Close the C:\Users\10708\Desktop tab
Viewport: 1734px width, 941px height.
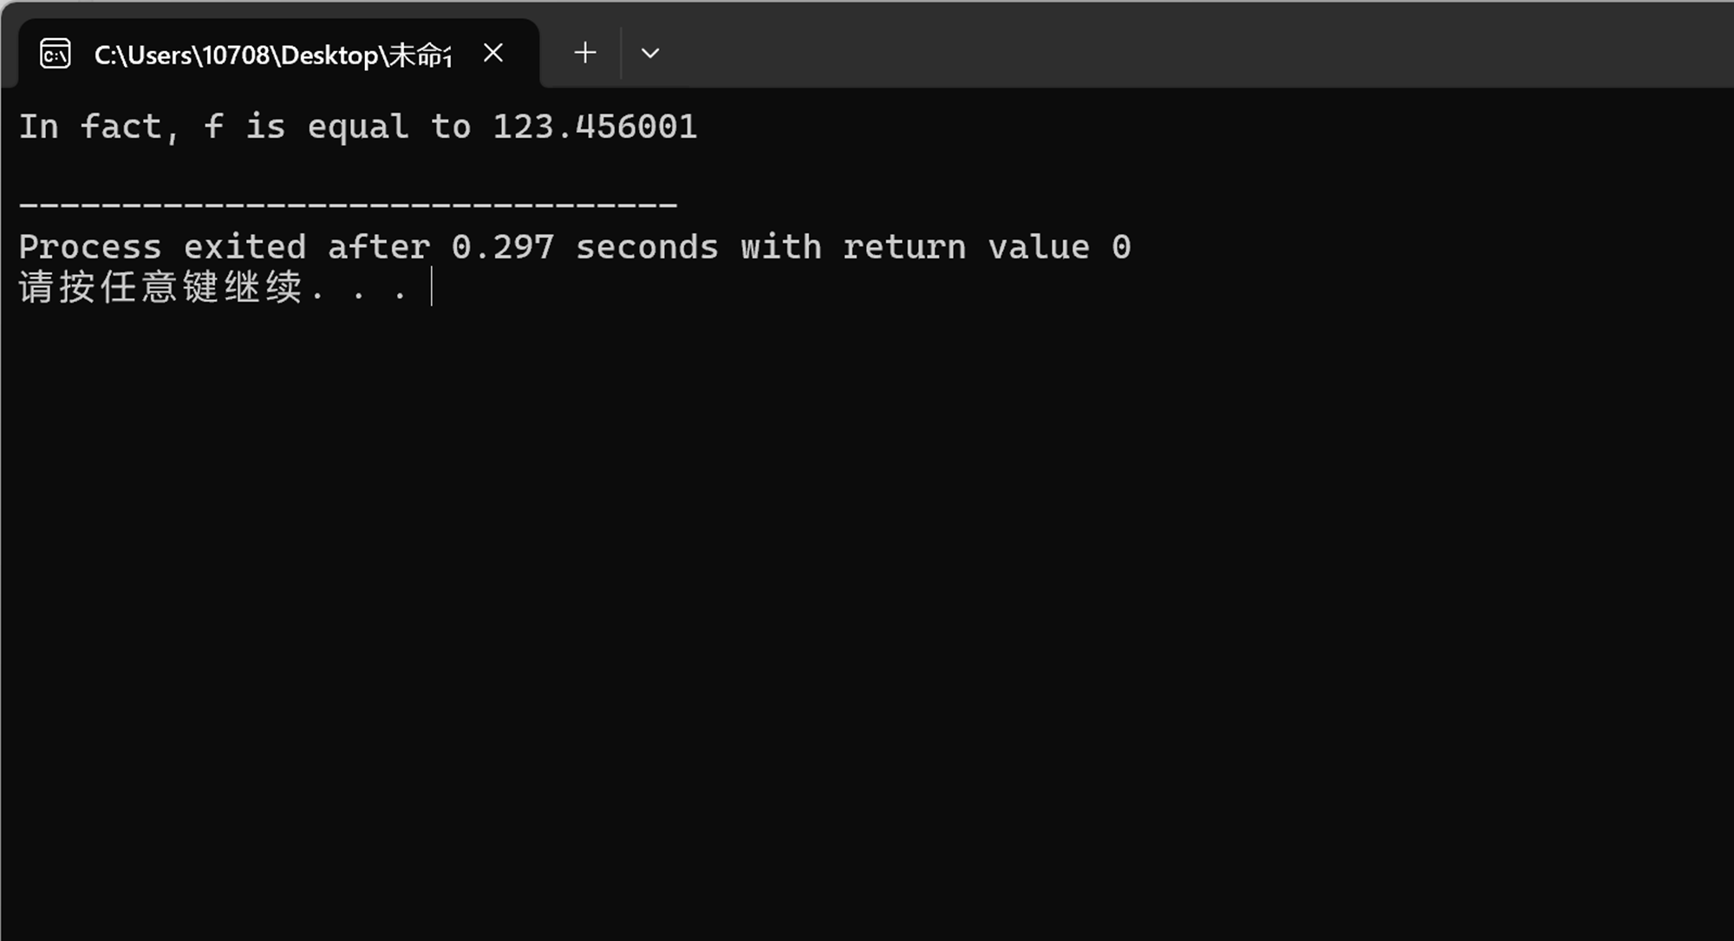click(x=493, y=53)
